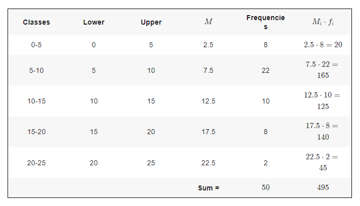Click the Frequencies column header
The image size is (360, 206).
[x=265, y=23]
